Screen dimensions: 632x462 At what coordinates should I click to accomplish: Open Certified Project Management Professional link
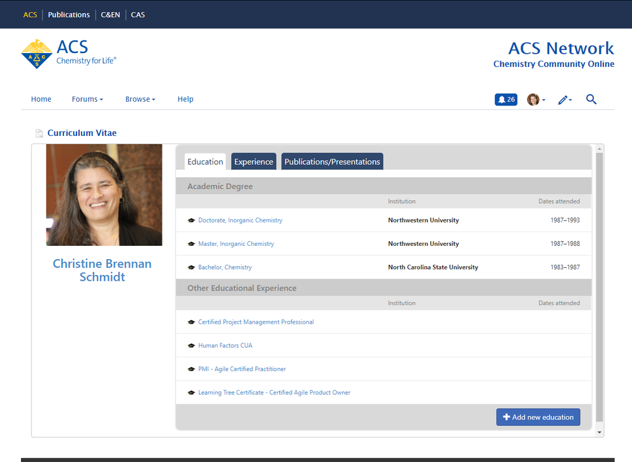[256, 322]
